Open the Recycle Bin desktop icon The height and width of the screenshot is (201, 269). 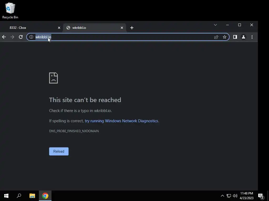(10, 10)
